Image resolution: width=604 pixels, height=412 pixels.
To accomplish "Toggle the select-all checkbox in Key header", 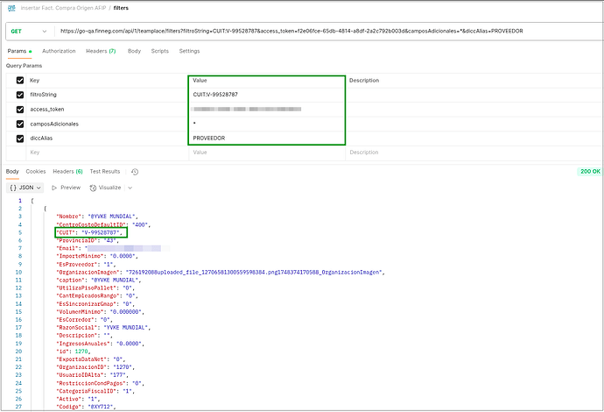I will [19, 80].
